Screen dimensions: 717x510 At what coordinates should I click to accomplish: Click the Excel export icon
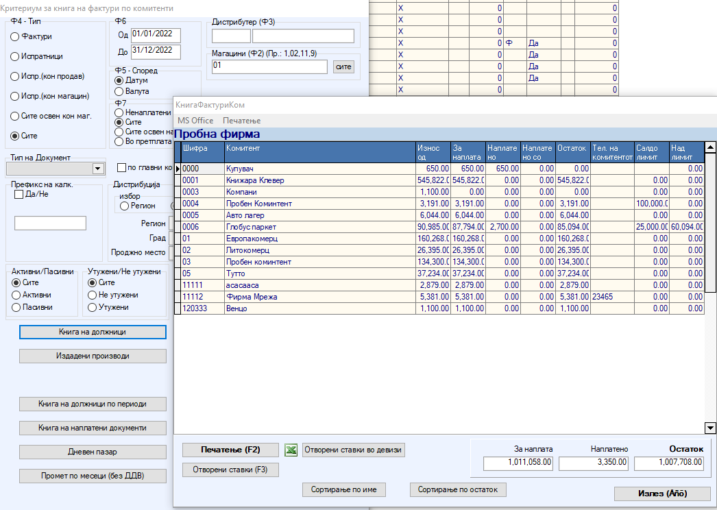coord(291,450)
